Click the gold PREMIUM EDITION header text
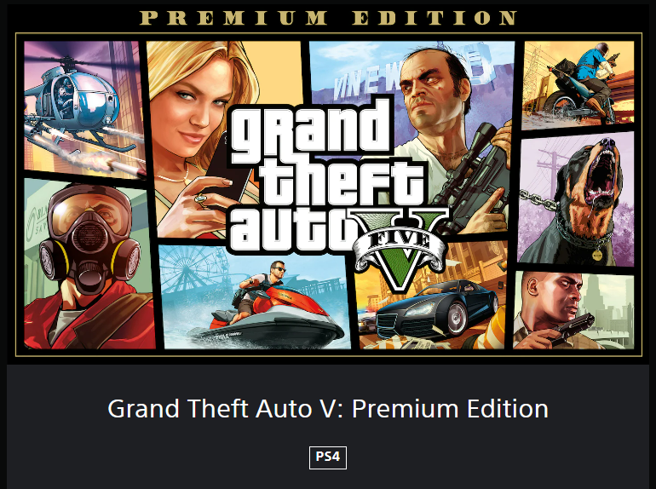Viewport: 656px width, 489px height. tap(328, 18)
